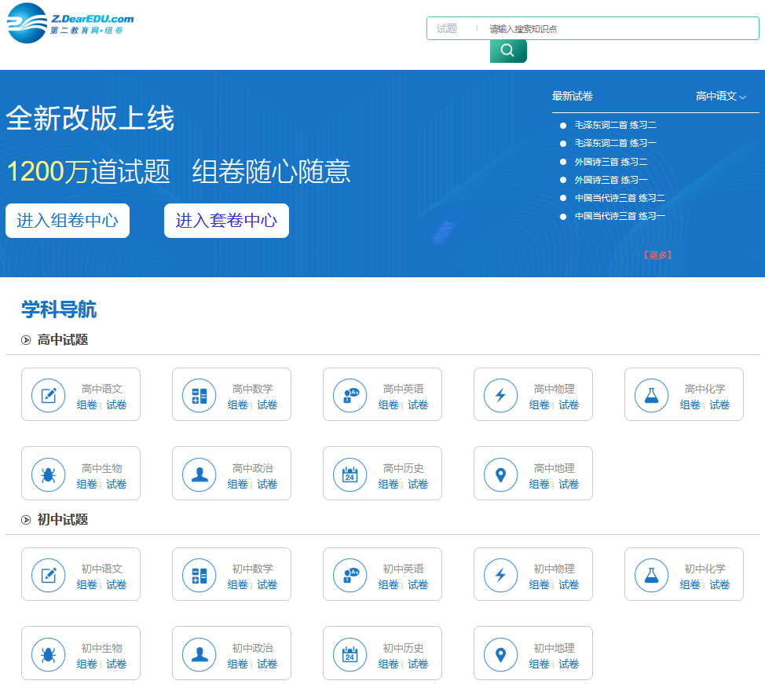
Task: Click the 初中地理 map pin icon
Action: pyautogui.click(x=501, y=654)
